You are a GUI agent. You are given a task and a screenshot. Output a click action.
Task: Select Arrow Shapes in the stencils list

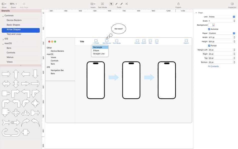(13, 29)
